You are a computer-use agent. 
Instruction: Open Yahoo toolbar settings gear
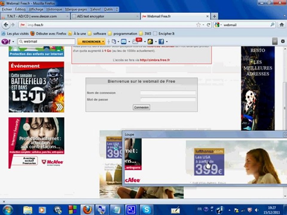point(283,41)
